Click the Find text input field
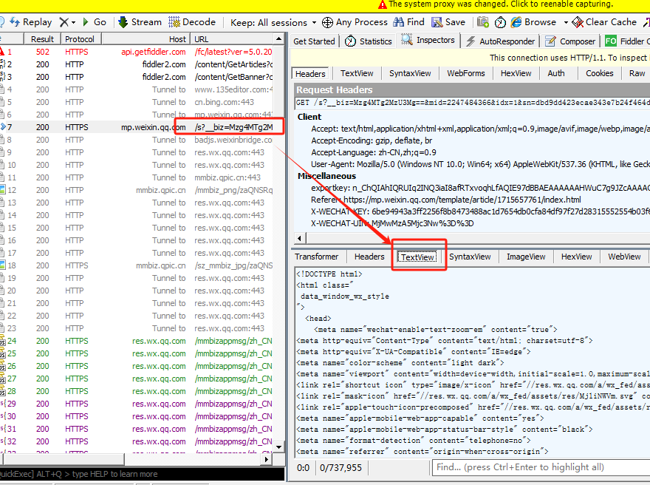Image resolution: width=650 pixels, height=485 pixels. click(541, 467)
